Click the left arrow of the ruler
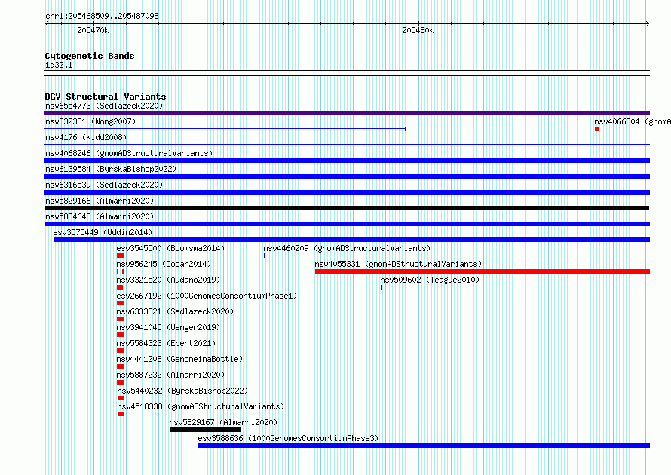671x475 pixels. 47,23
